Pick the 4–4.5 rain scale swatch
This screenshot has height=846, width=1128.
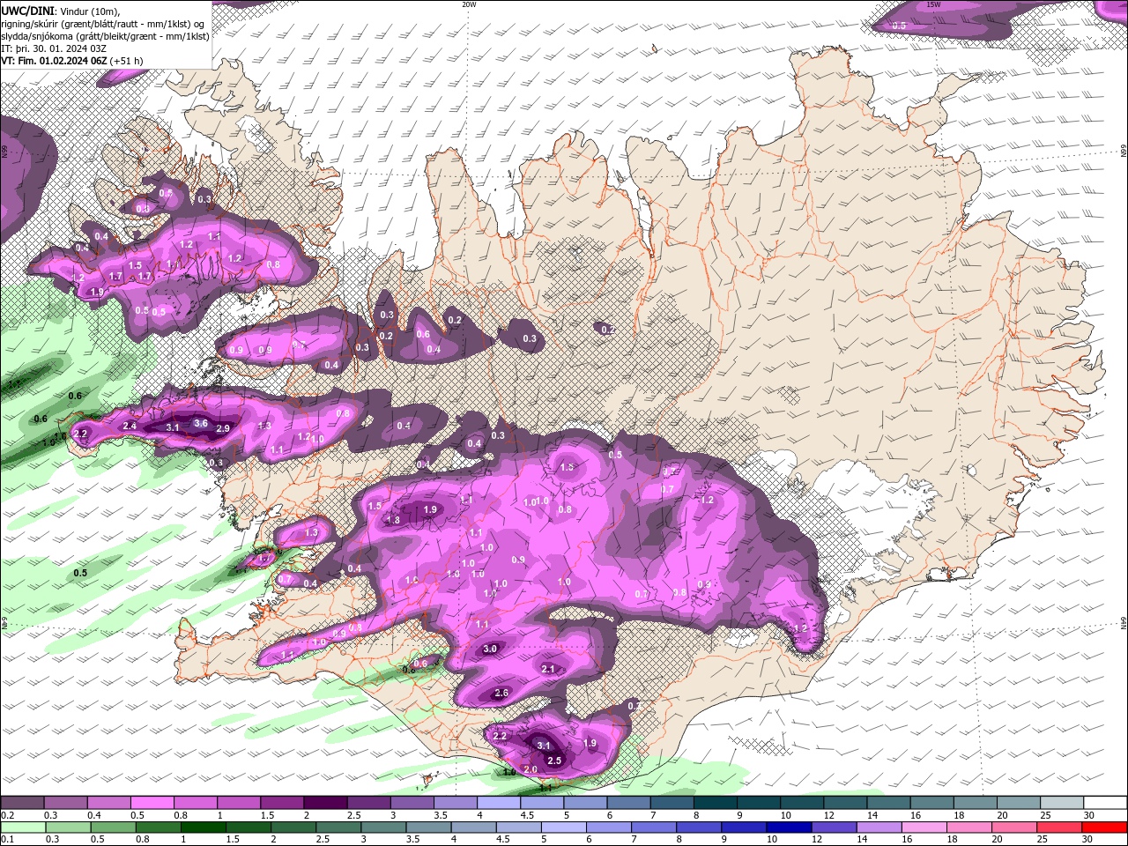(473, 827)
